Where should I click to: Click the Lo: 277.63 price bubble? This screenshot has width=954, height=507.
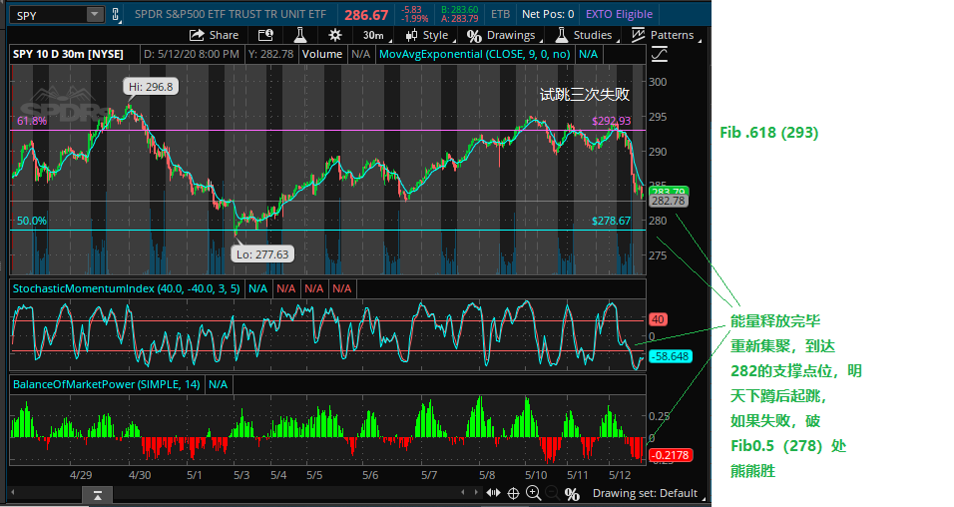pyautogui.click(x=262, y=254)
